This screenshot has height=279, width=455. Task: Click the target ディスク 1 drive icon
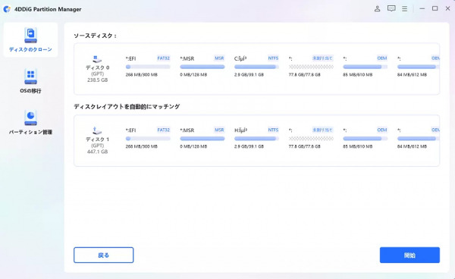[97, 131]
